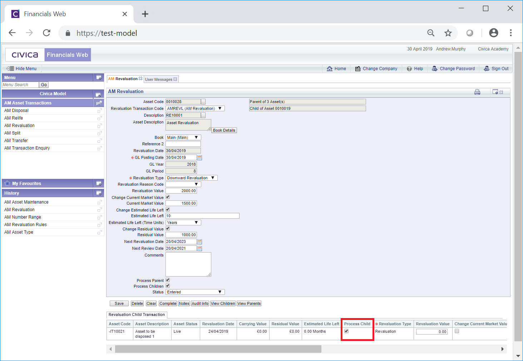Toggle Process Child checkbox in IT10021 row
523x361 pixels.
346,331
